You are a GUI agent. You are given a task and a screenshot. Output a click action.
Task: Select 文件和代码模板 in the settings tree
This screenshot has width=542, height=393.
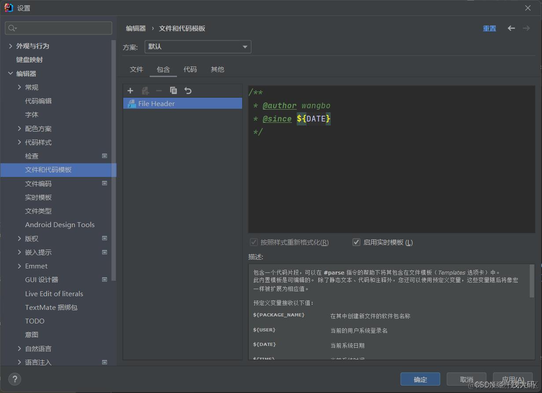[58, 170]
